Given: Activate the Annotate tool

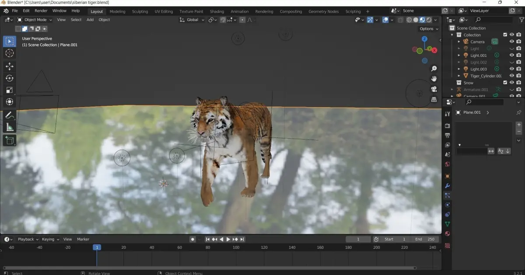Looking at the screenshot, I should [x=9, y=116].
